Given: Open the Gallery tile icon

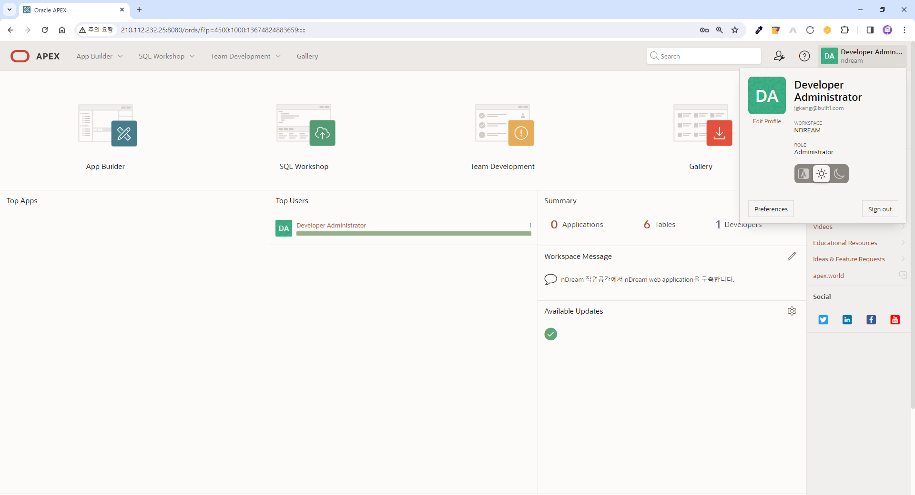Looking at the screenshot, I should click(703, 125).
